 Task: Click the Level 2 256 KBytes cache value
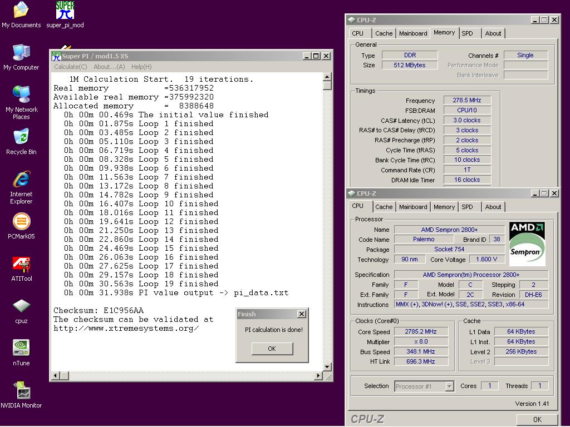click(521, 351)
